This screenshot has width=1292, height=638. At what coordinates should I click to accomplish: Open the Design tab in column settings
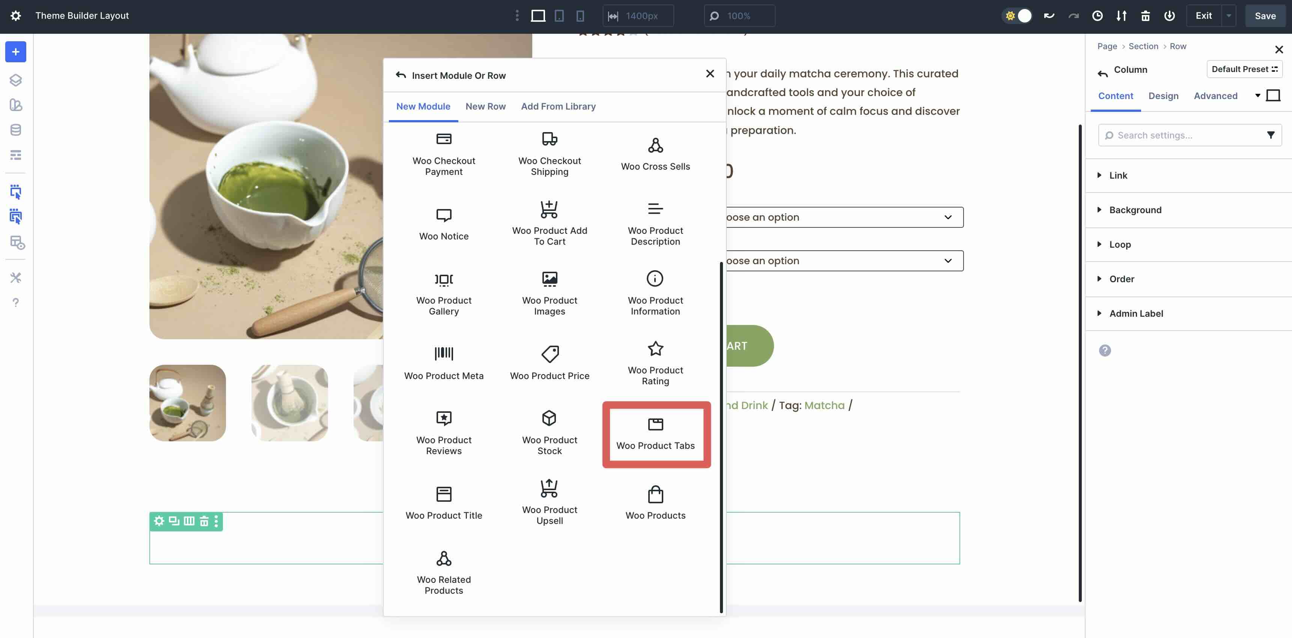click(x=1164, y=96)
